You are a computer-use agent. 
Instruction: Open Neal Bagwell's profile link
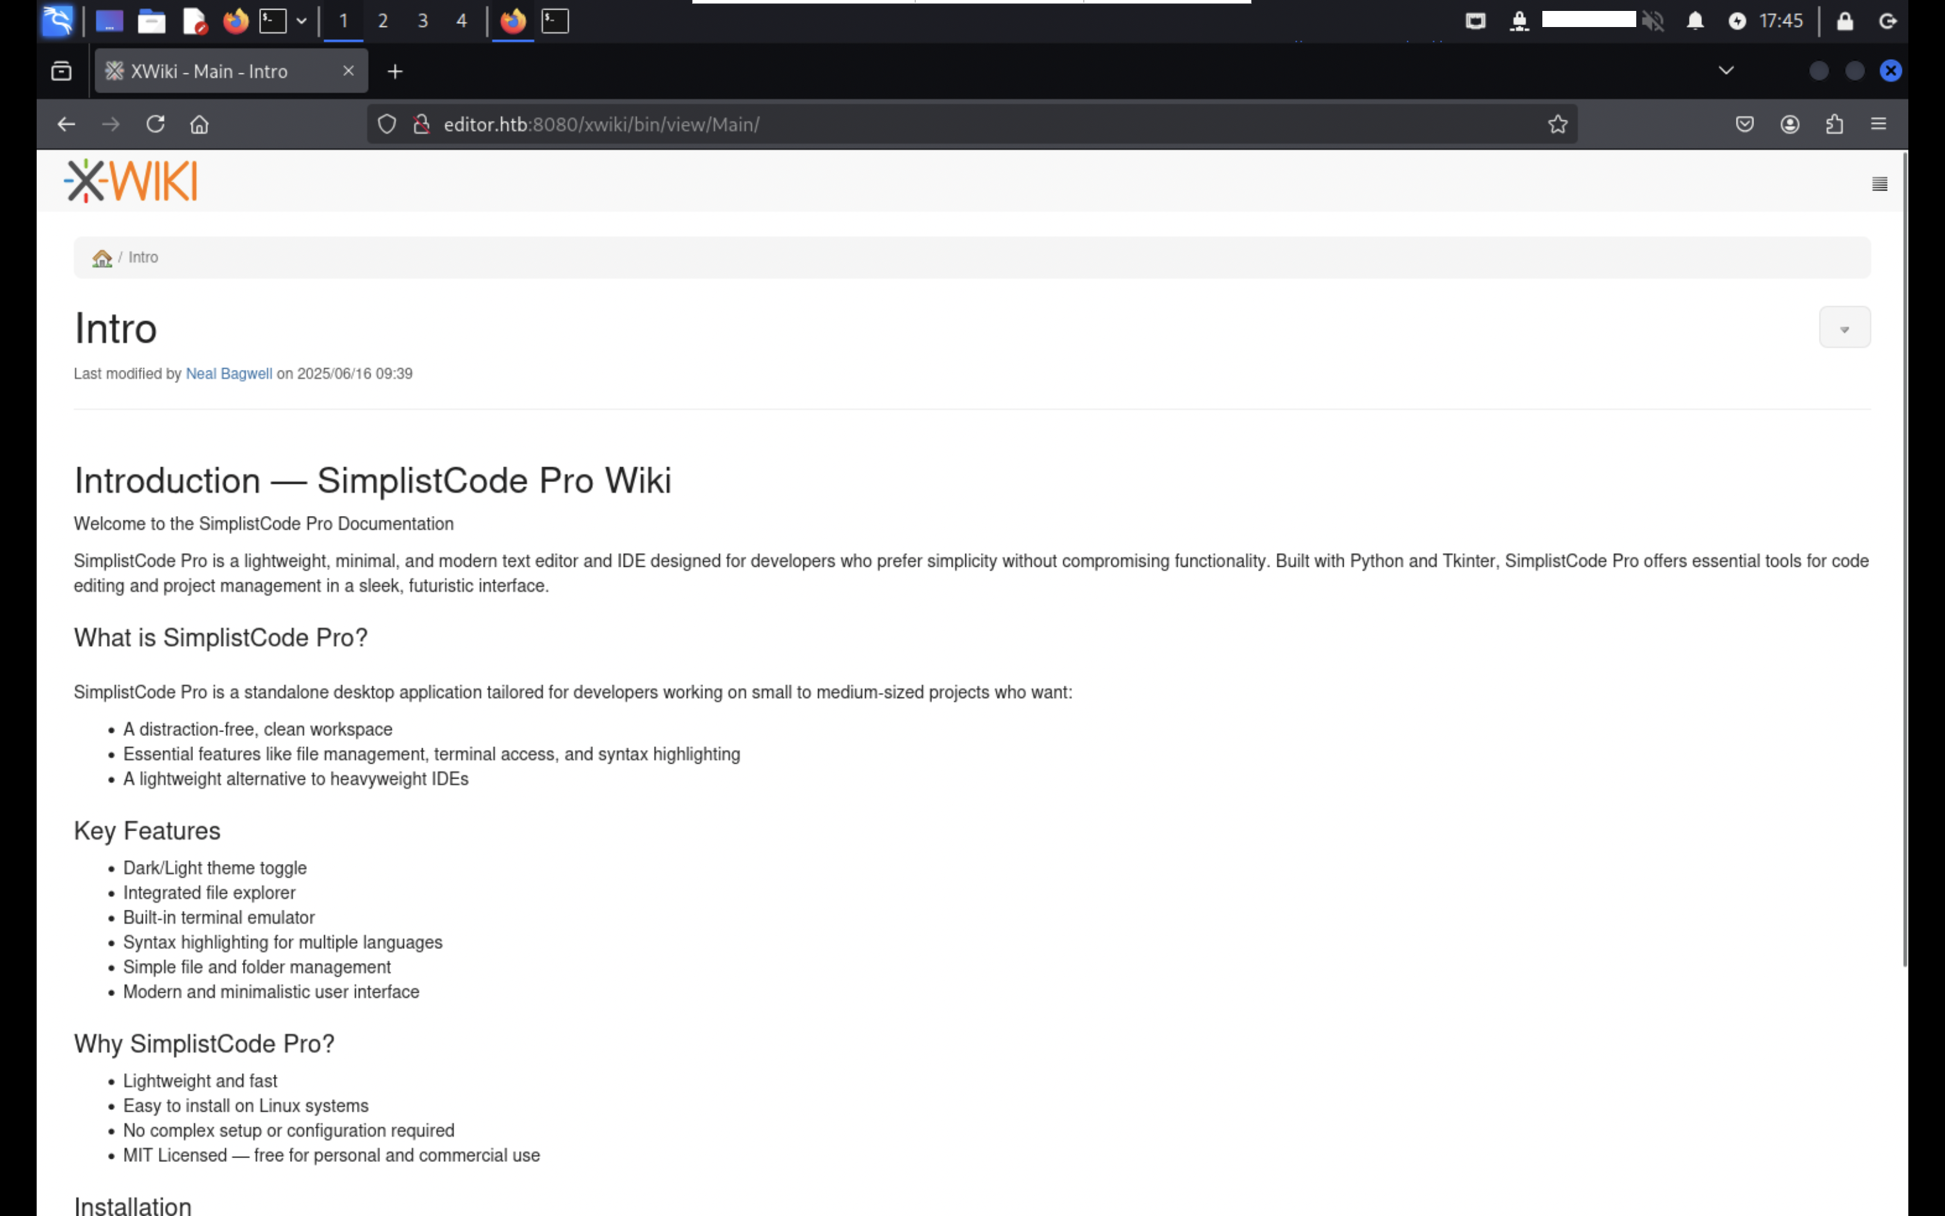pyautogui.click(x=229, y=374)
